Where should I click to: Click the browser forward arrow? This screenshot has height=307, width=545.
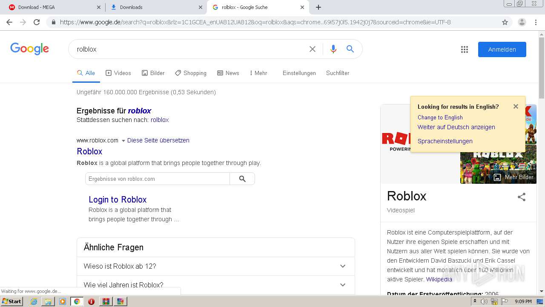(x=23, y=22)
